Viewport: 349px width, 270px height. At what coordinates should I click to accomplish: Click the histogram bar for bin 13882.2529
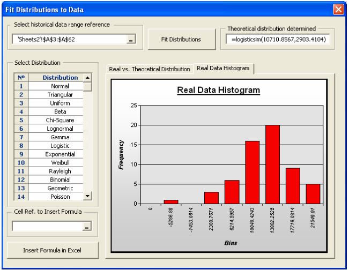(272, 164)
